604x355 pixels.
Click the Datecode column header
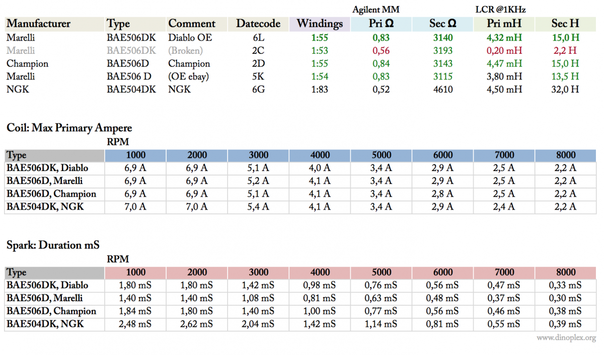pos(258,24)
